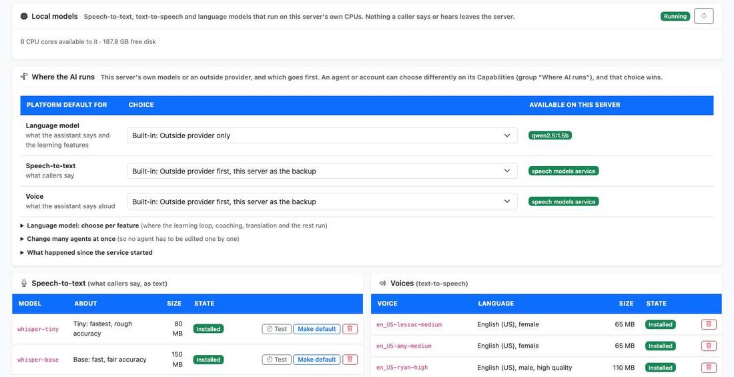The image size is (734, 377).
Task: Click Tiny: fastest, rough accuracy description
Action: 103,329
